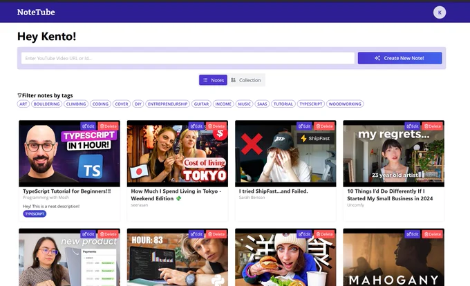Edit the burger-eating thumbnail note
This screenshot has height=286, width=470.
304,234
